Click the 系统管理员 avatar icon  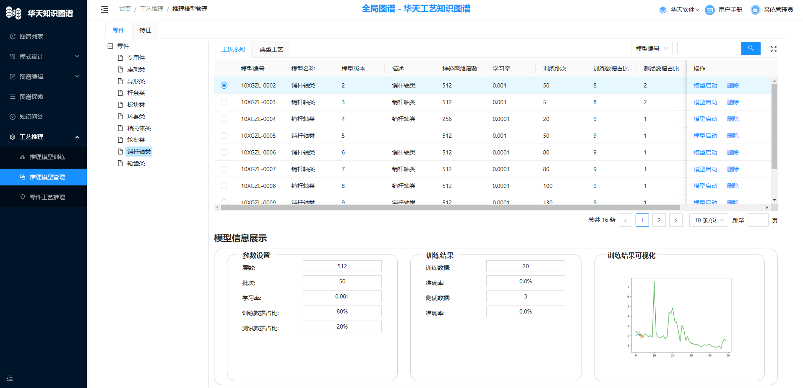(755, 10)
